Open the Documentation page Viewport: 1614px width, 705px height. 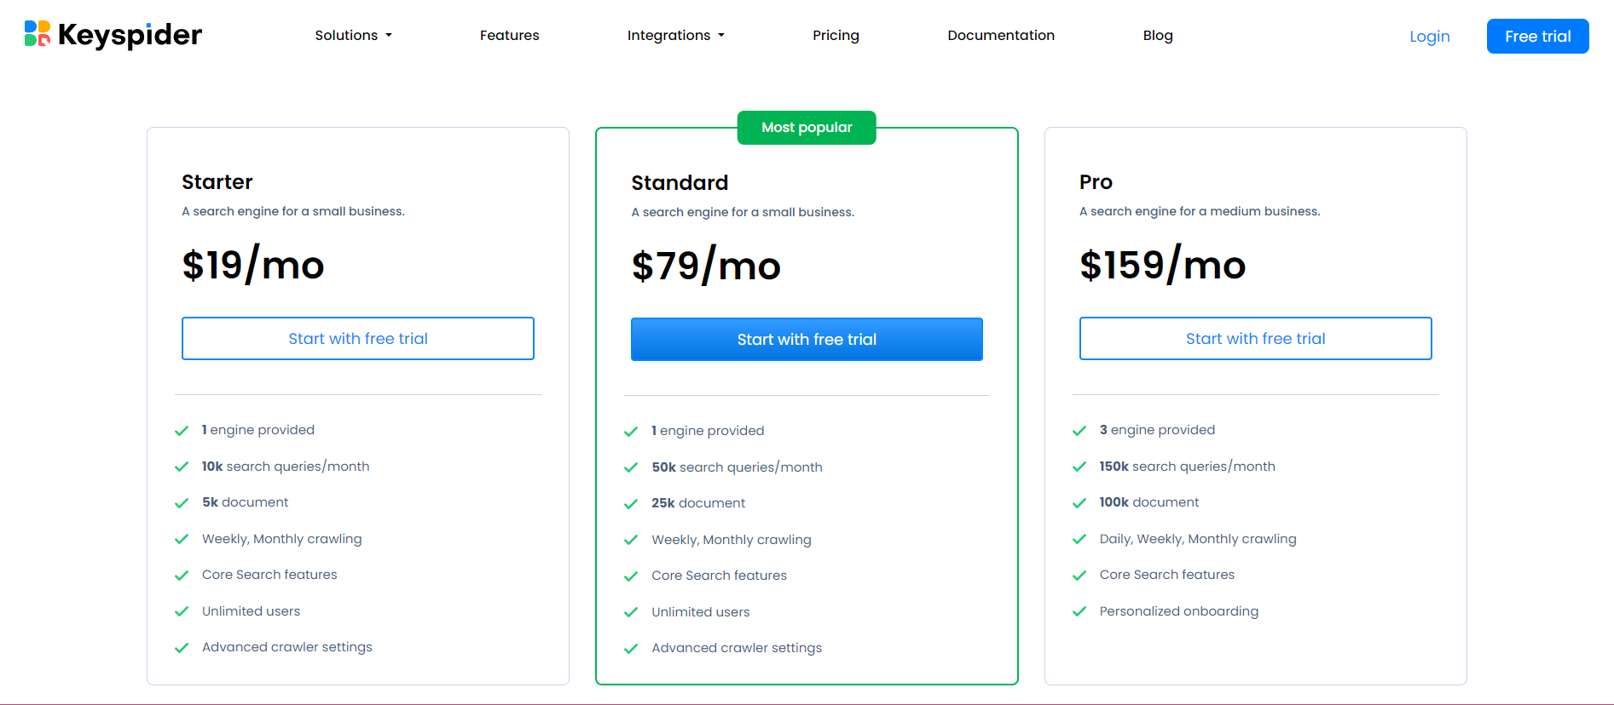(1001, 36)
